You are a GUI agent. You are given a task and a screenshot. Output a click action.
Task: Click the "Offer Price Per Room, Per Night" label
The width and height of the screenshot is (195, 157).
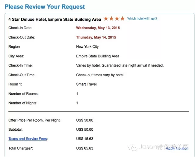pos(34,120)
